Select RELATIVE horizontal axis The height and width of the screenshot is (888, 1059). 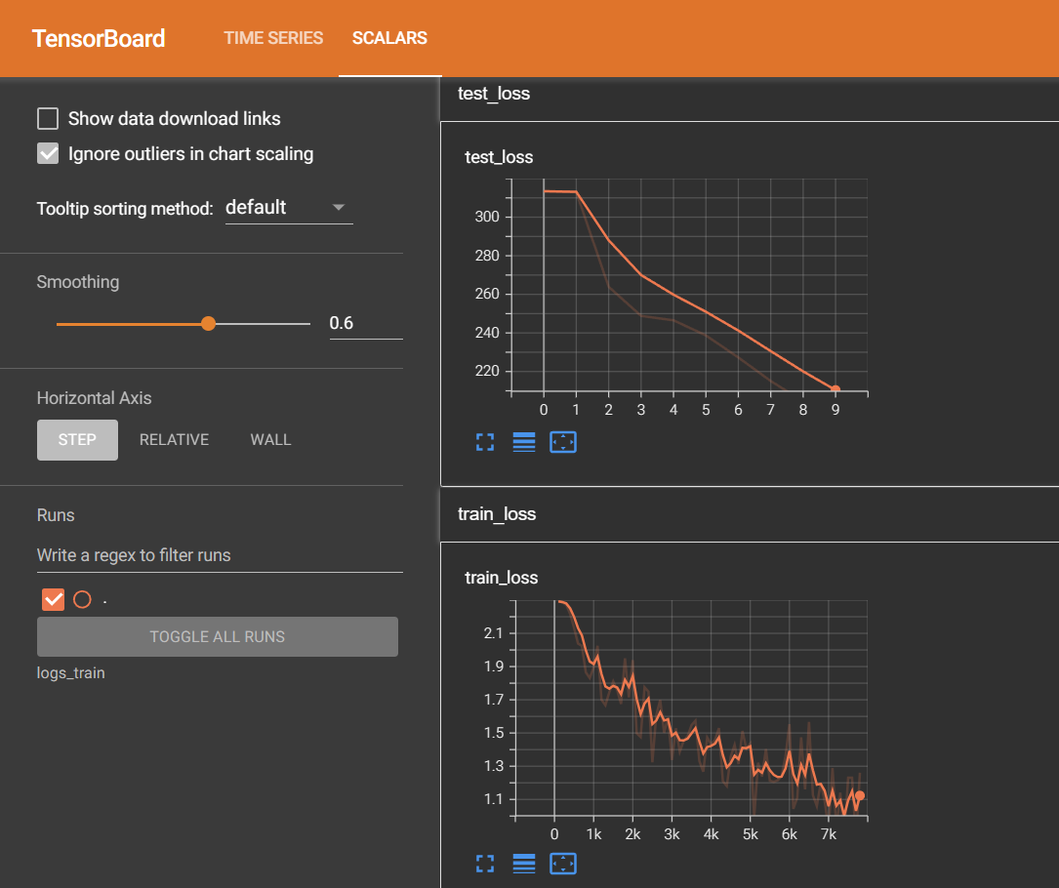175,440
